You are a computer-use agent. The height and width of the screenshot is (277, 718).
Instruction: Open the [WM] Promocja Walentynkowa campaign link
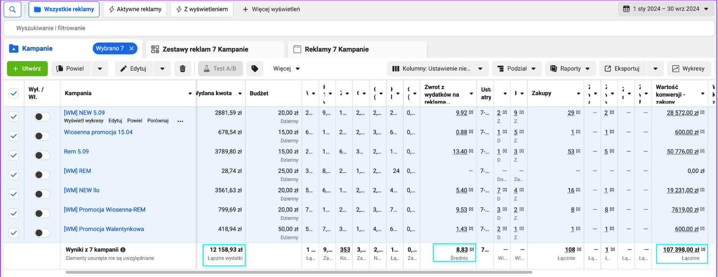[x=104, y=229]
